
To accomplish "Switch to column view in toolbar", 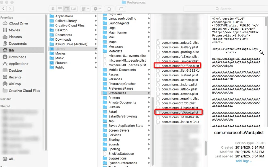I will pyautogui.click(x=67, y=9).
